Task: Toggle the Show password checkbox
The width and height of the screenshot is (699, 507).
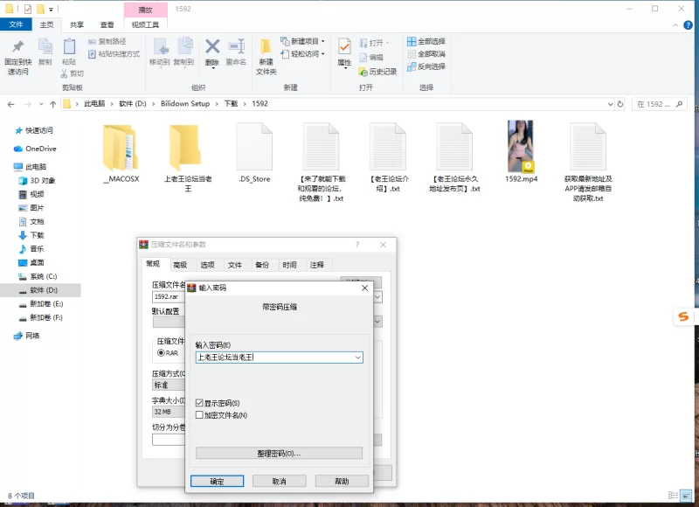Action: click(199, 403)
